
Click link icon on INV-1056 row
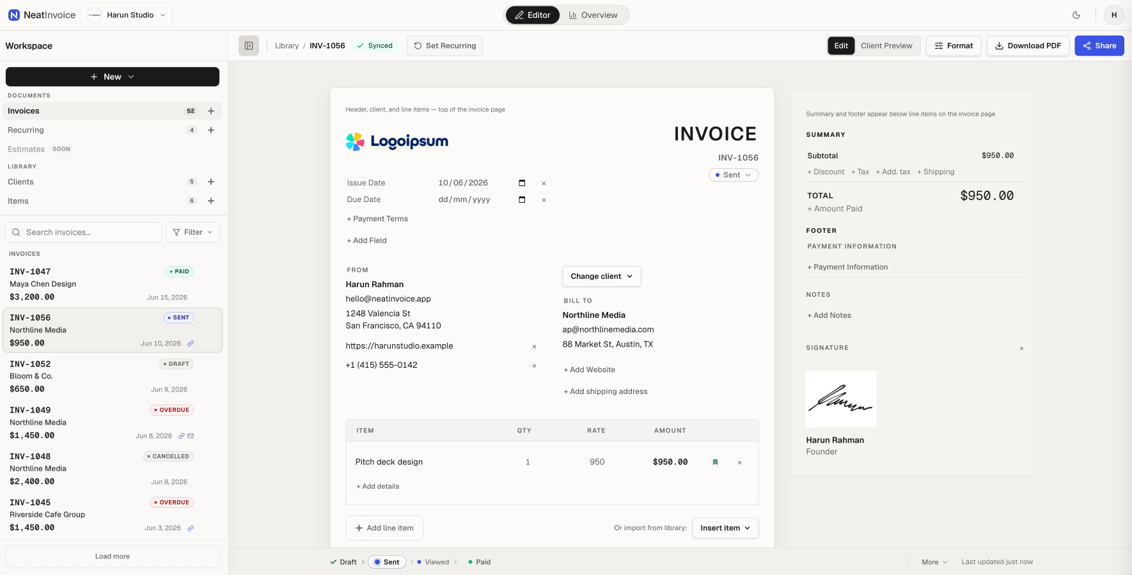tap(191, 343)
